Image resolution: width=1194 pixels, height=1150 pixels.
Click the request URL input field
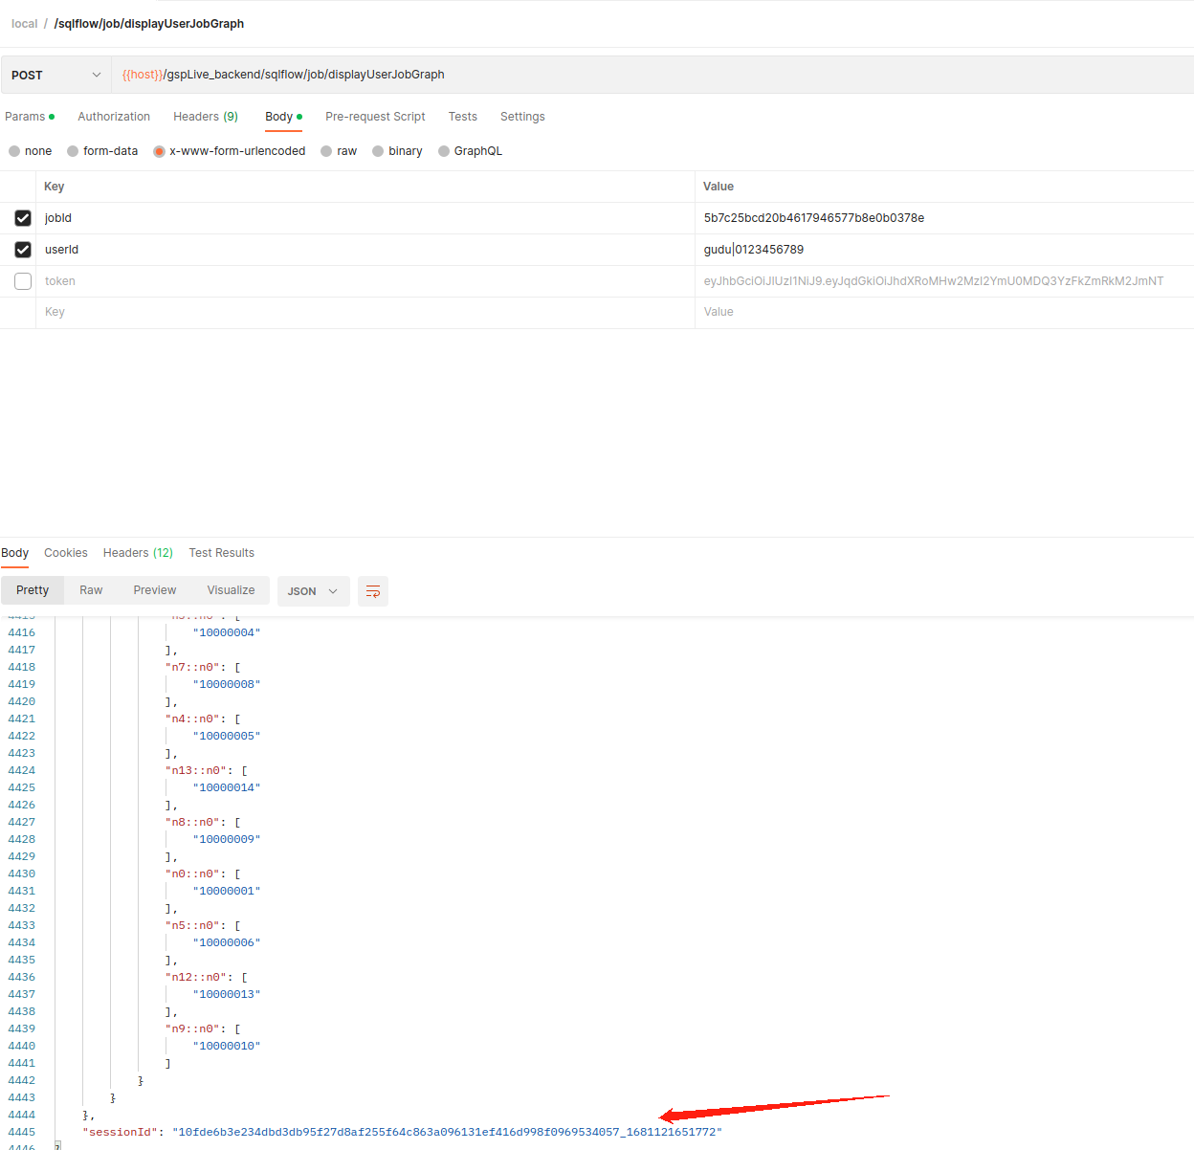click(x=651, y=75)
